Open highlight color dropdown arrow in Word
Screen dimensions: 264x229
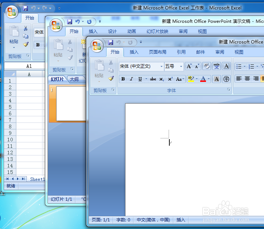pyautogui.click(x=197, y=79)
